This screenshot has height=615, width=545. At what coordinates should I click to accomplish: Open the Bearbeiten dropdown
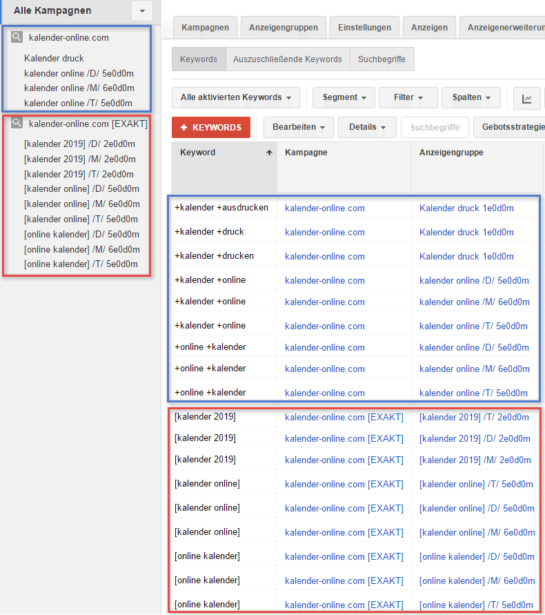[x=299, y=128]
